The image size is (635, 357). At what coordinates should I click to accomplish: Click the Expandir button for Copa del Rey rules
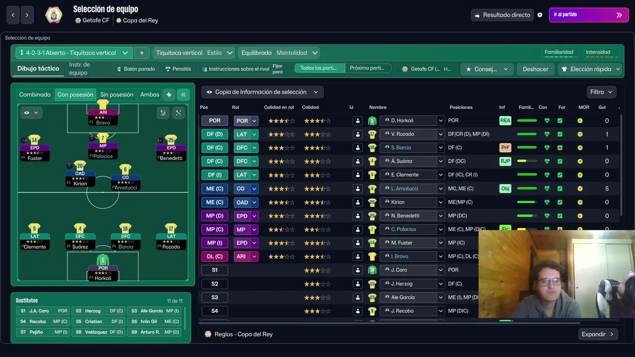click(x=598, y=334)
